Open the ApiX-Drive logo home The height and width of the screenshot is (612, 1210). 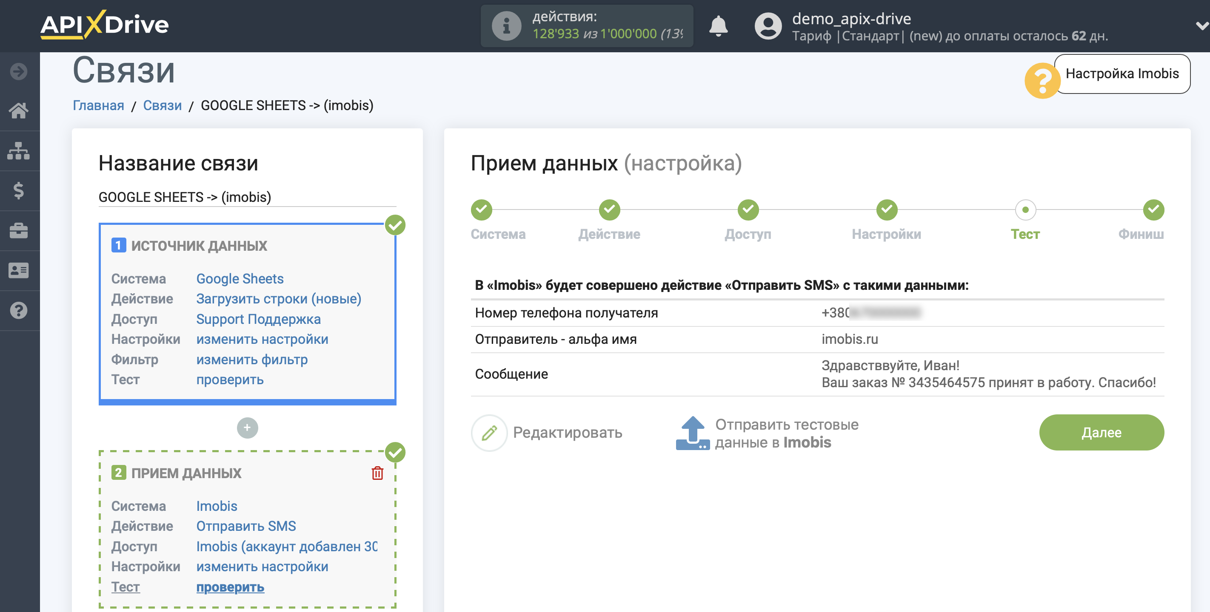(104, 24)
